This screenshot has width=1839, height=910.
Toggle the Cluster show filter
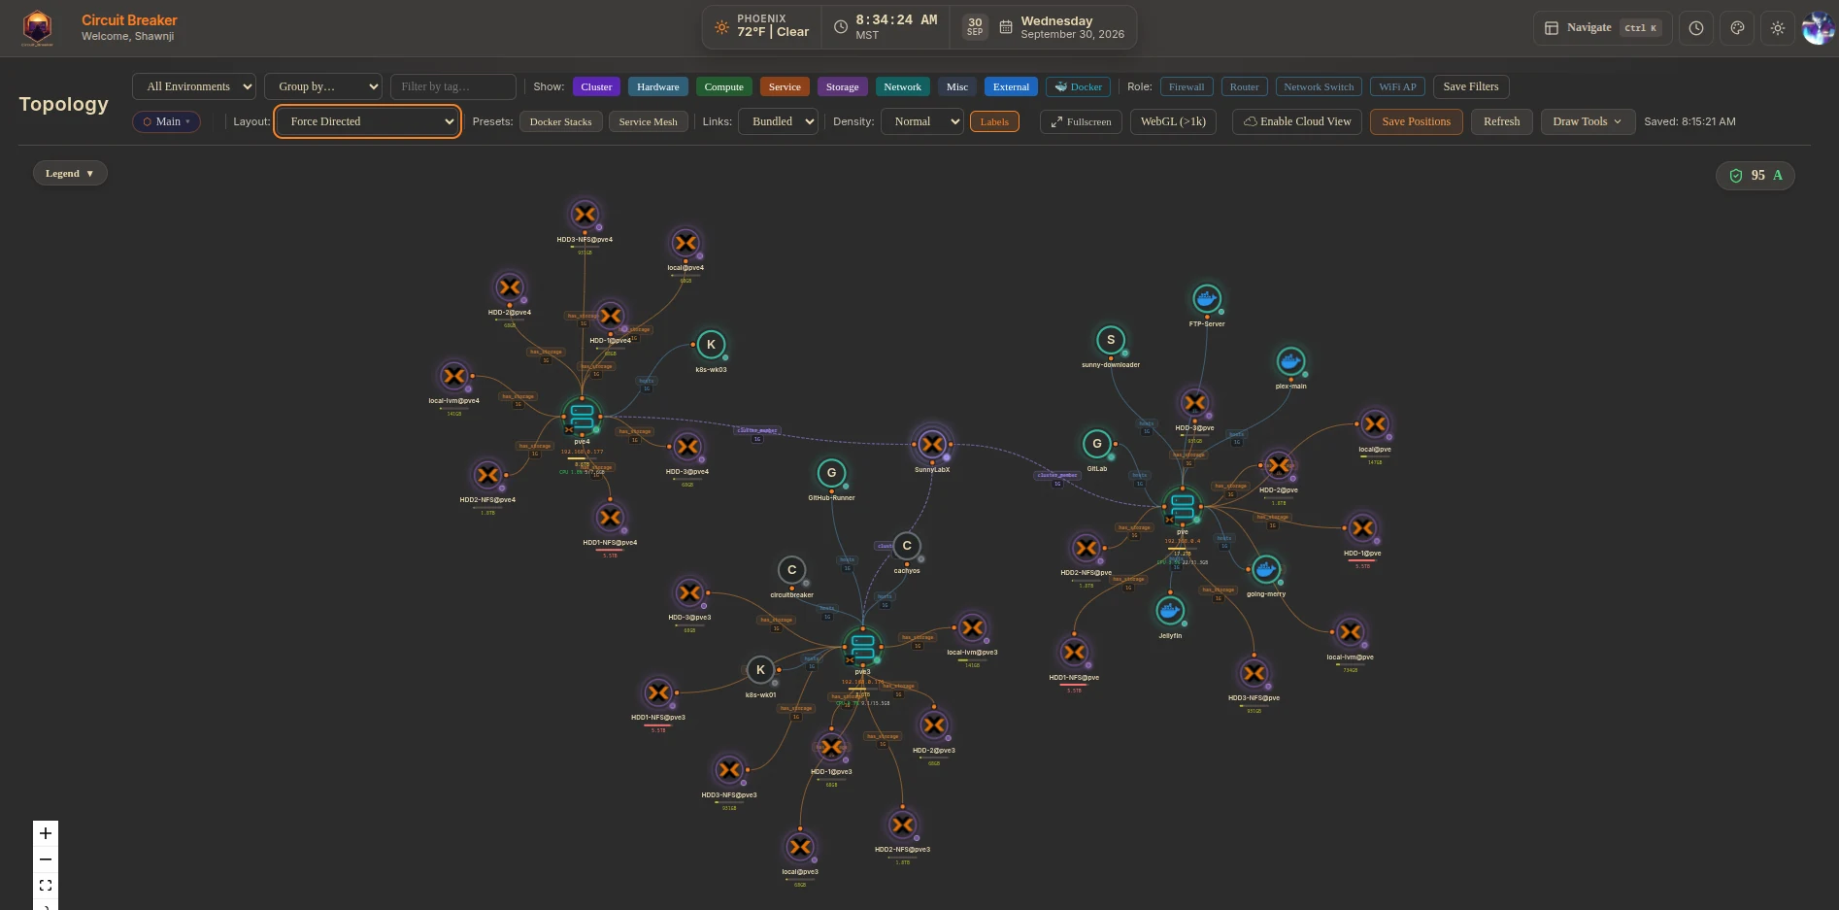pyautogui.click(x=596, y=86)
